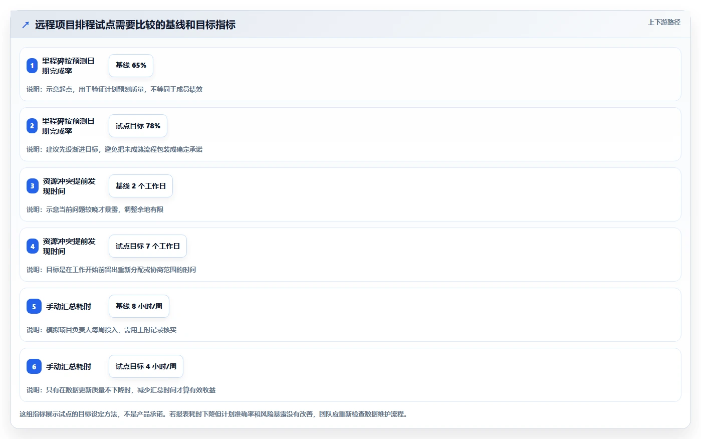The height and width of the screenshot is (439, 701).
Task: Click 资源冲突提前发现时间 label in row 3
Action: coord(69,186)
